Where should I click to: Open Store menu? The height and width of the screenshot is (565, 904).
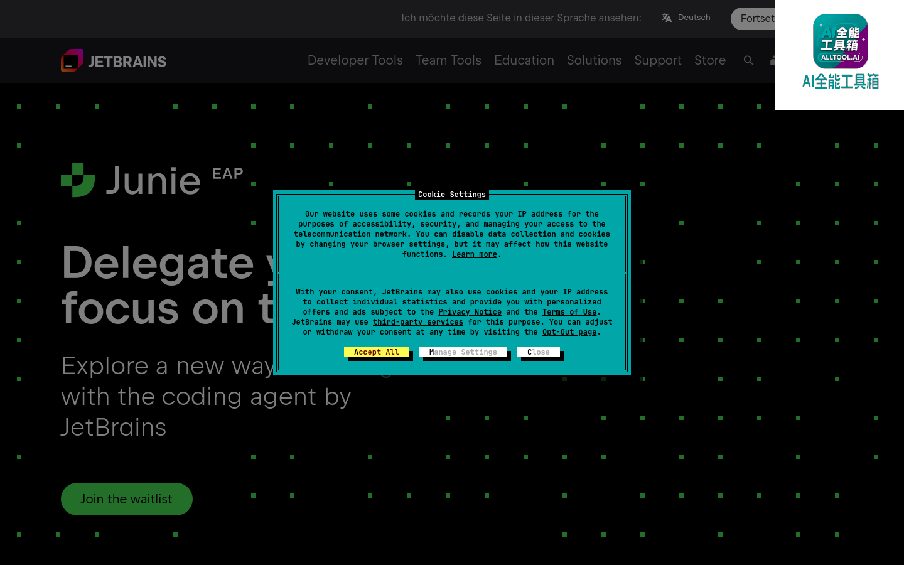pyautogui.click(x=710, y=60)
